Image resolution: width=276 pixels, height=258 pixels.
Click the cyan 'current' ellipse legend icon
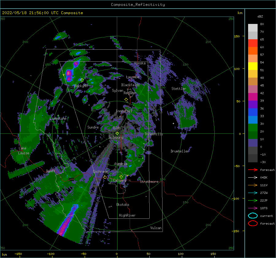253,216
